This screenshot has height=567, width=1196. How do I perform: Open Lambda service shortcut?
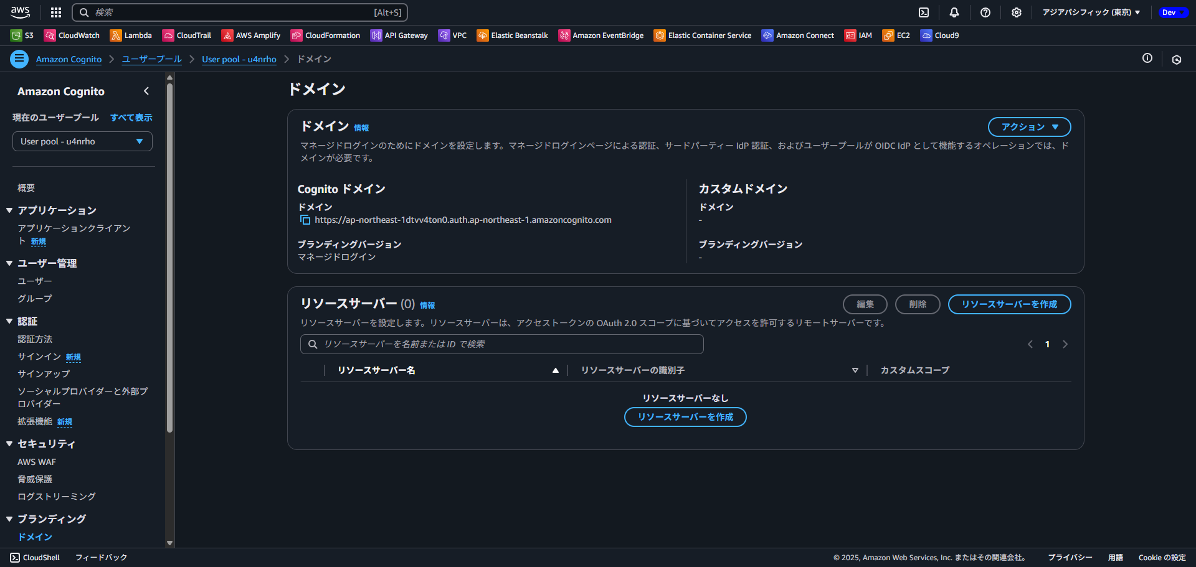click(x=131, y=35)
